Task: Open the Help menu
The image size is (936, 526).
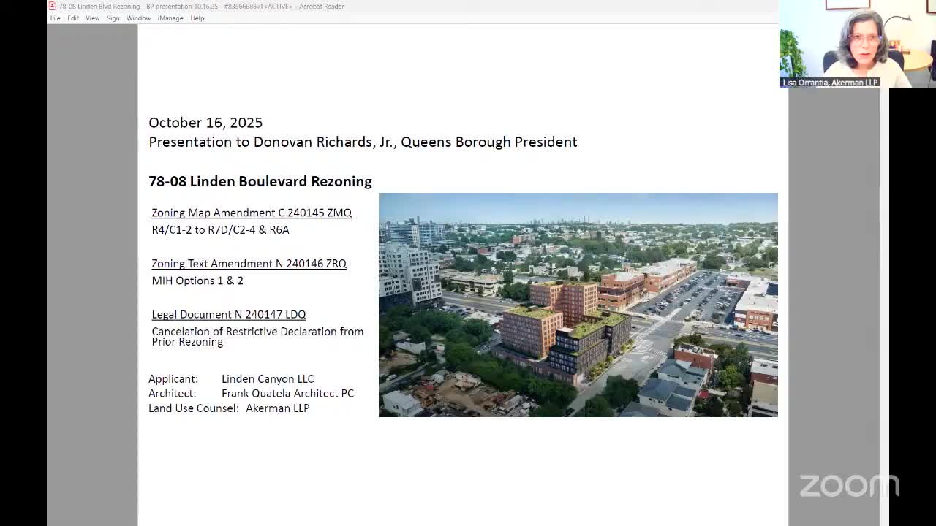Action: point(197,18)
